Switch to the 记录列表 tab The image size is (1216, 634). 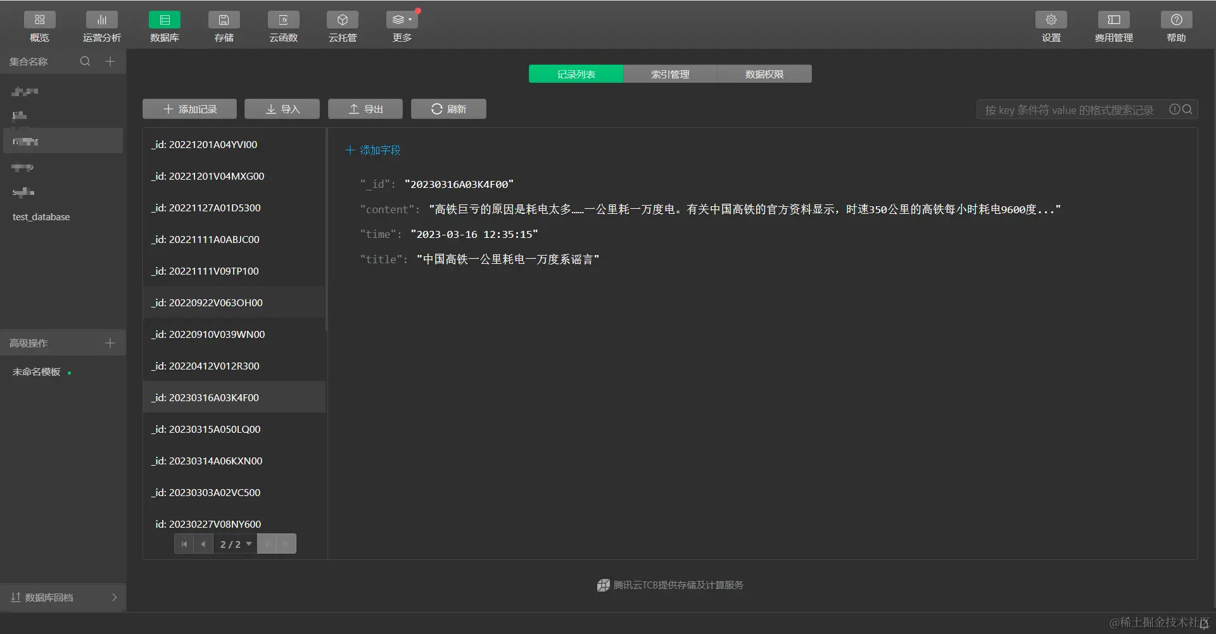(576, 74)
